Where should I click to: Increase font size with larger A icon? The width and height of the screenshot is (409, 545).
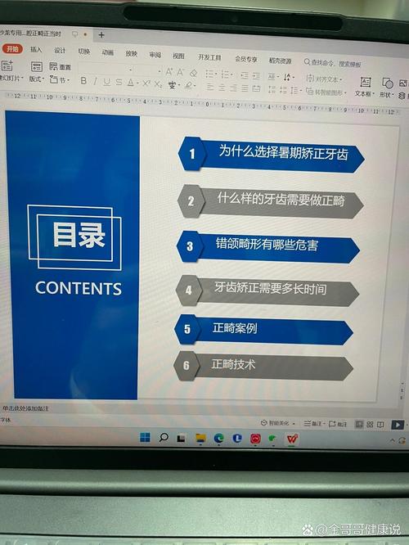pos(169,71)
